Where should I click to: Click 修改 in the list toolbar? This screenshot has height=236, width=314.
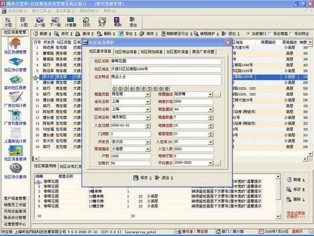[x=64, y=34]
